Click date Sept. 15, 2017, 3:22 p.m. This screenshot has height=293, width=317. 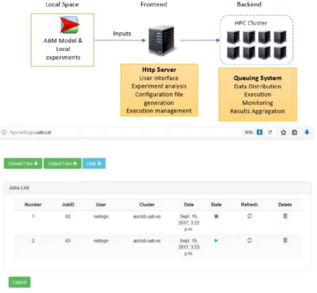pos(189,223)
